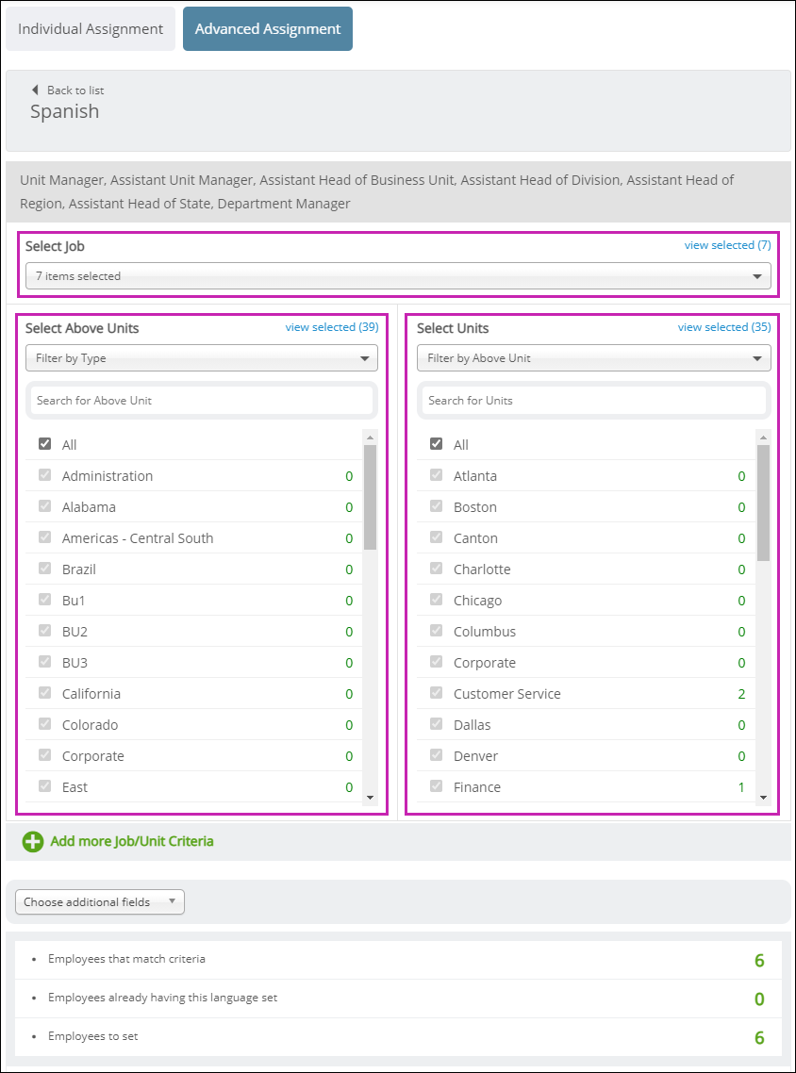The image size is (796, 1073).
Task: Click scroll down arrow in Units list
Action: 764,798
